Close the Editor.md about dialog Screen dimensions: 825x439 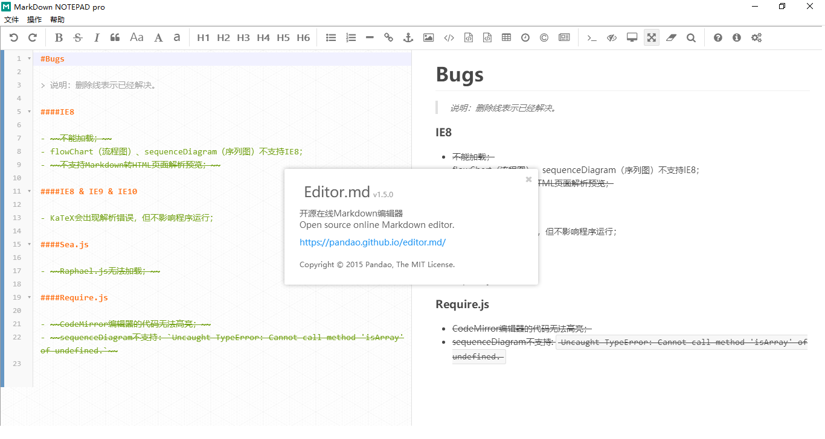tap(528, 179)
